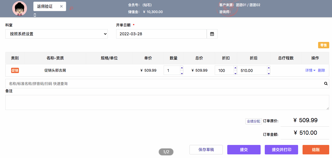Decrease quantity with the down arrow

click(x=181, y=73)
